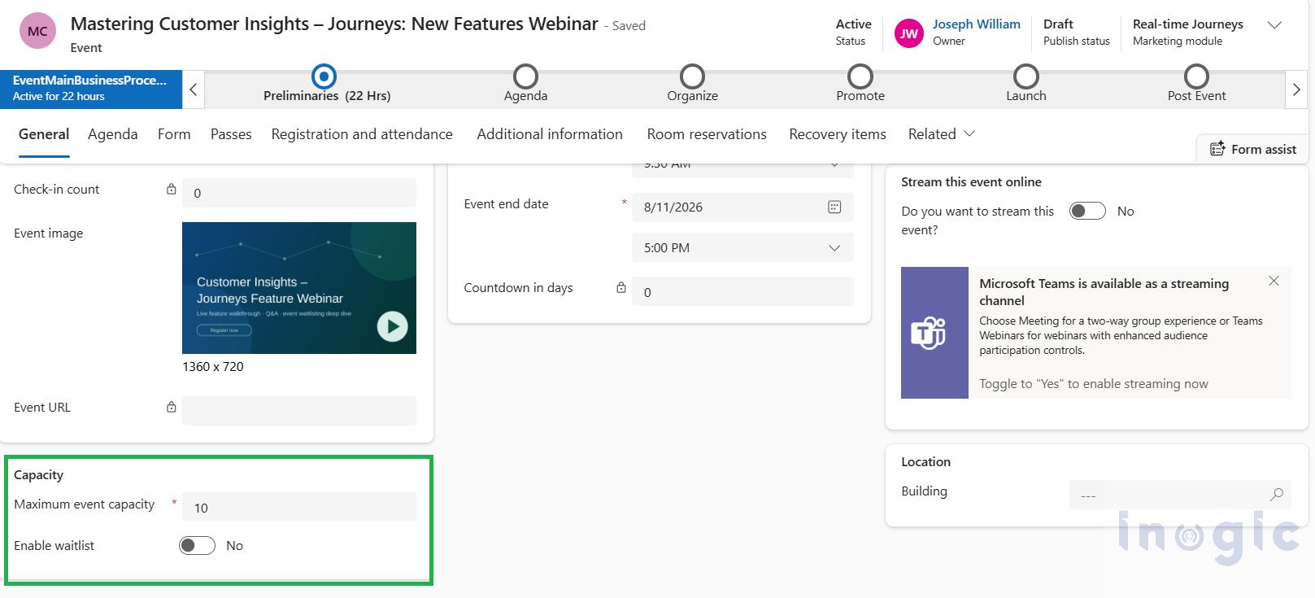Click the EventMainBusinessProcess active flag
Image resolution: width=1315 pixels, height=598 pixels.
[x=91, y=89]
